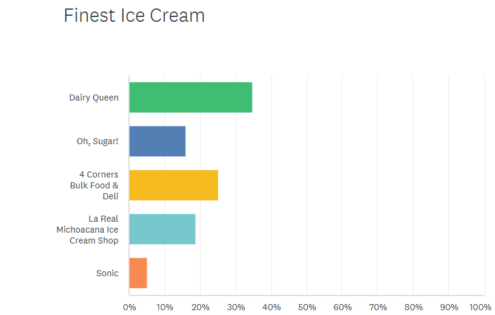This screenshot has height=315, width=495.
Task: Click the orange Sonic bar
Action: point(138,273)
